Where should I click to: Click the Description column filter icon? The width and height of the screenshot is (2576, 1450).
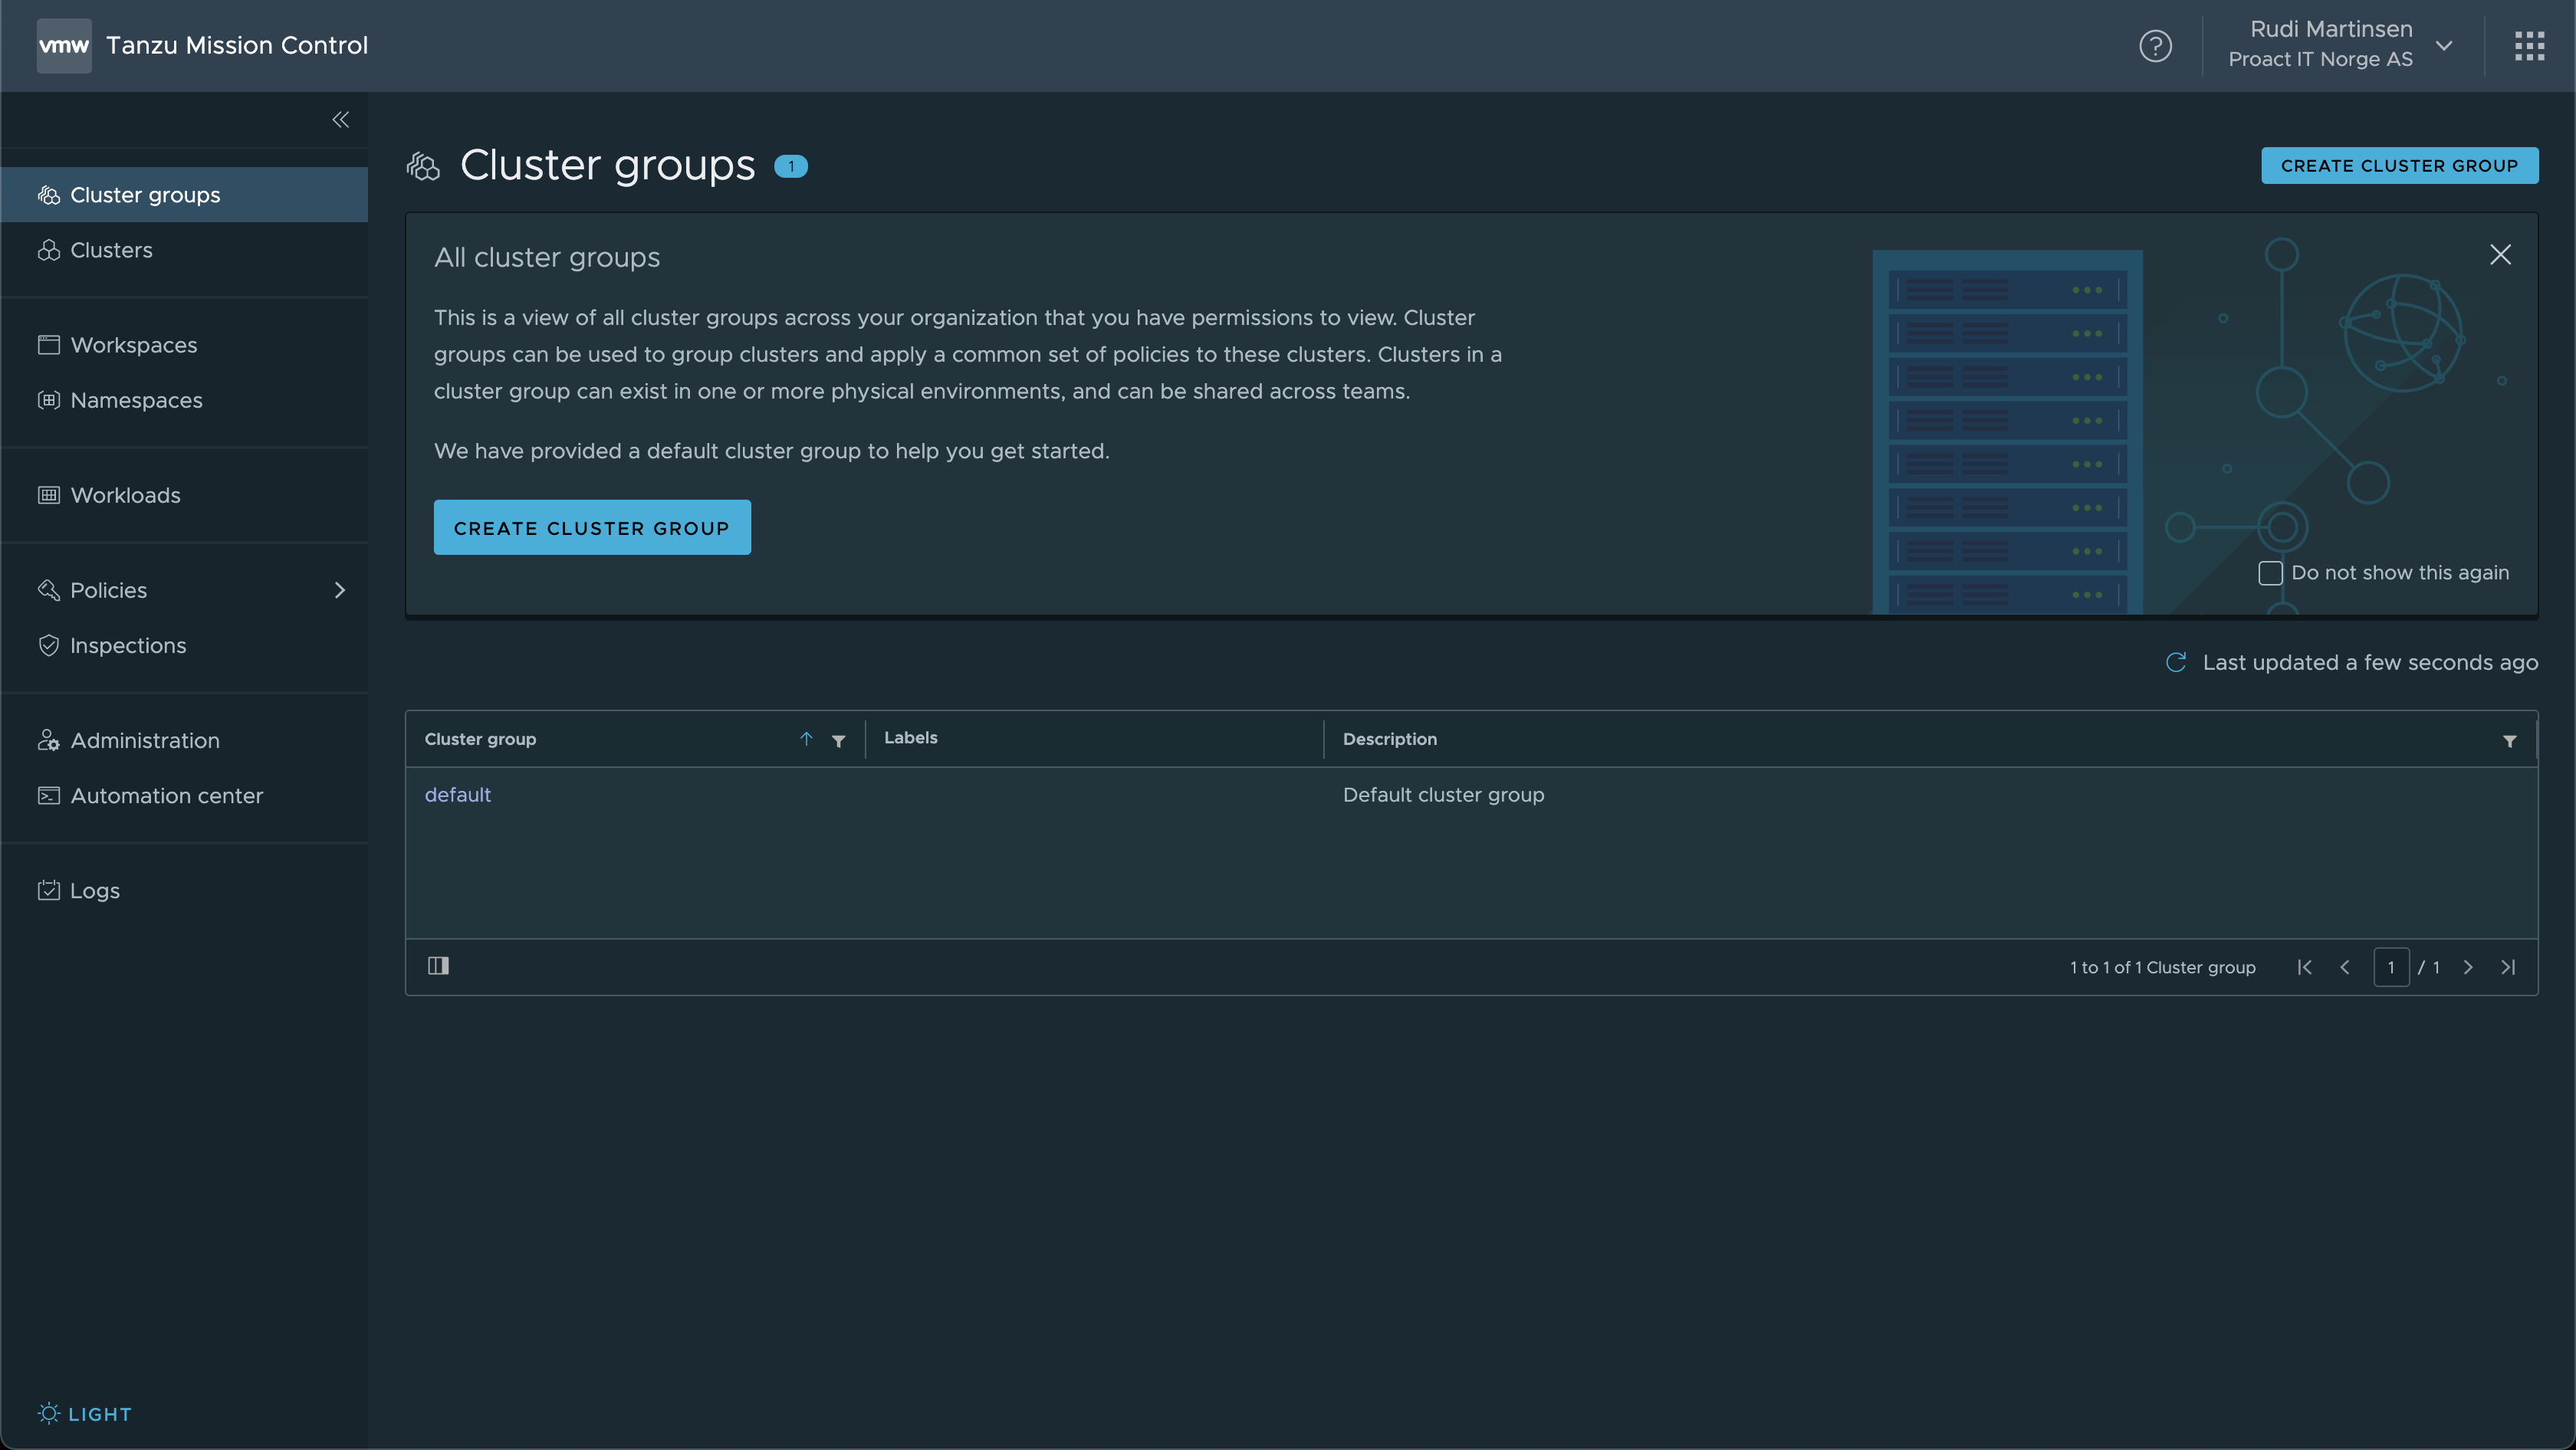point(2509,740)
